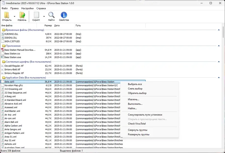Click the Ashioto.xml file icon
Image resolution: width=225 pixels, height=153 pixels.
click(x=3, y=144)
